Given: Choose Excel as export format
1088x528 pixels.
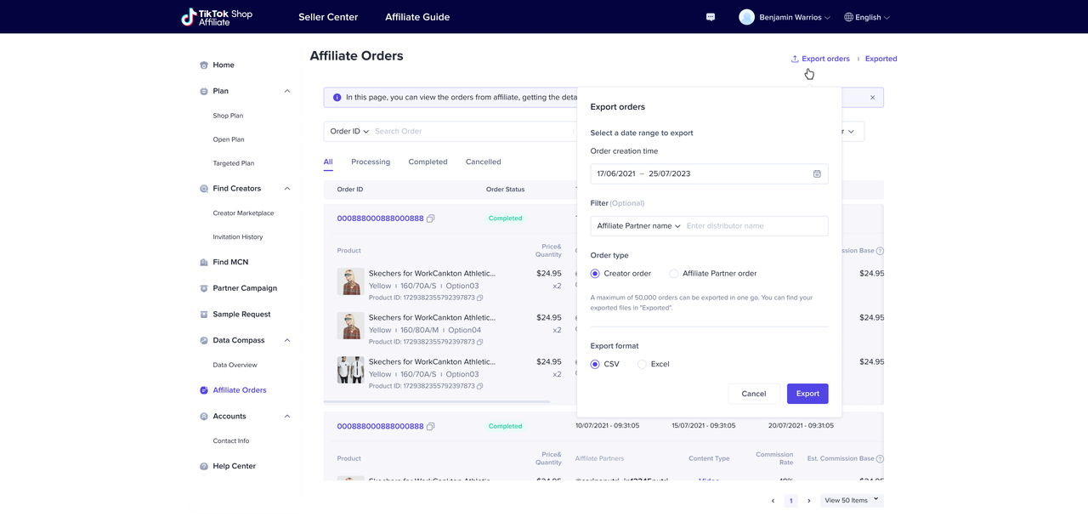Looking at the screenshot, I should 642,364.
